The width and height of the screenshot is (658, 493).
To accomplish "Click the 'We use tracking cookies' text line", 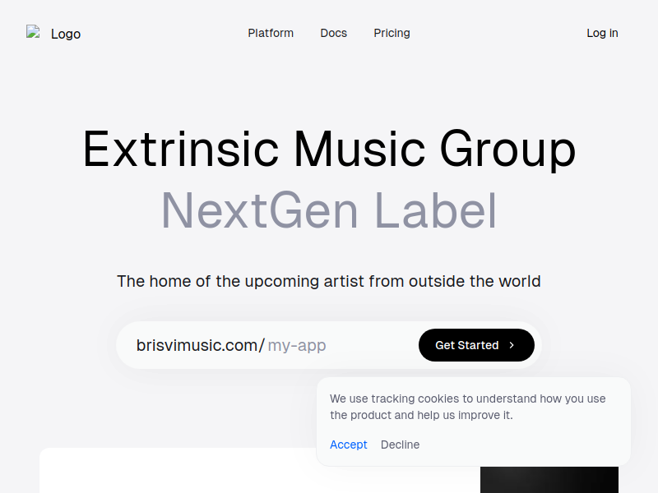I will point(467,399).
